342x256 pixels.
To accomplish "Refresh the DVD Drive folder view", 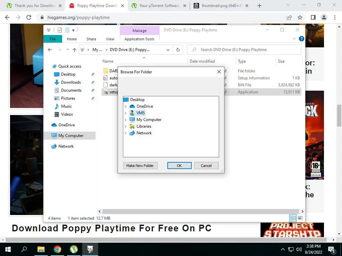I will coord(178,50).
